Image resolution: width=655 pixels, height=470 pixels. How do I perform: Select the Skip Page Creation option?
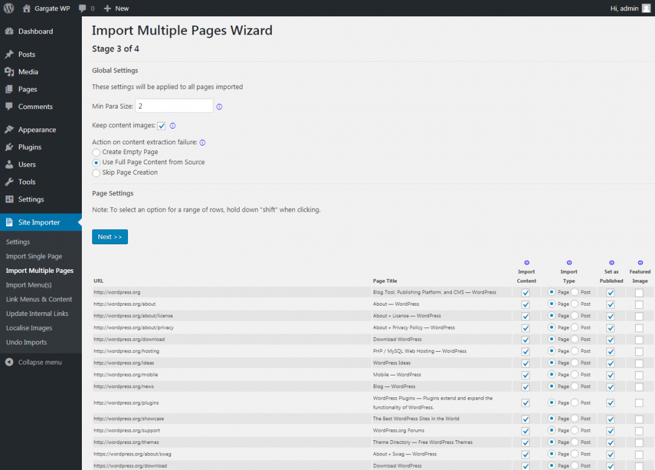(96, 172)
